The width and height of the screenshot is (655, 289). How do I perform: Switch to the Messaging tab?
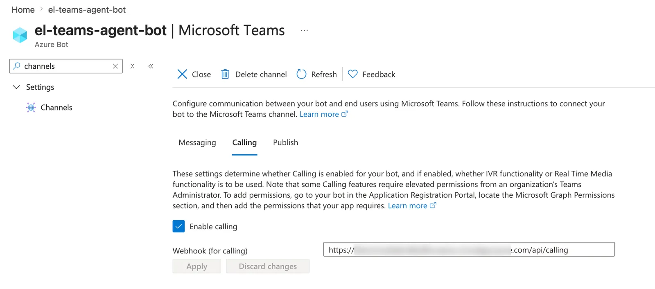point(197,142)
